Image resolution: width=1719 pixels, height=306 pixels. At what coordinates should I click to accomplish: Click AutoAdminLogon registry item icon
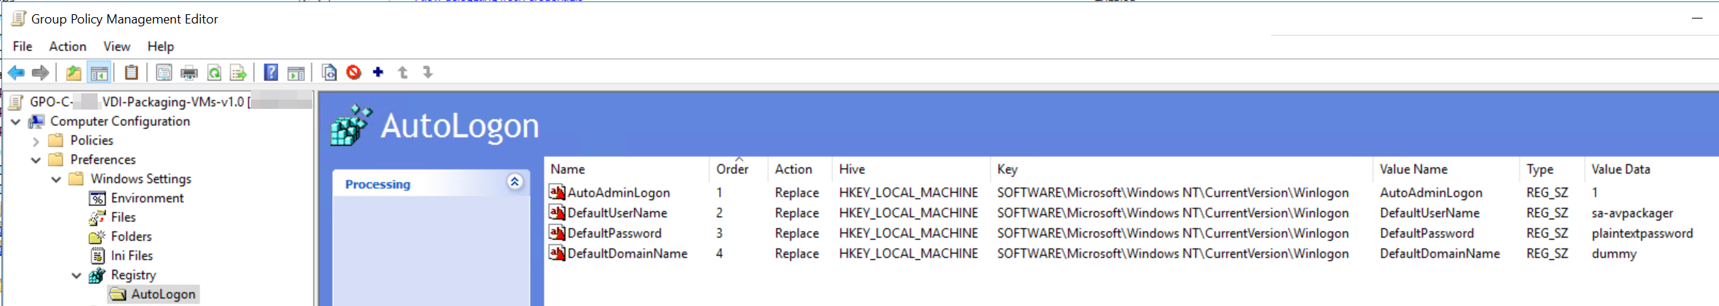557,192
